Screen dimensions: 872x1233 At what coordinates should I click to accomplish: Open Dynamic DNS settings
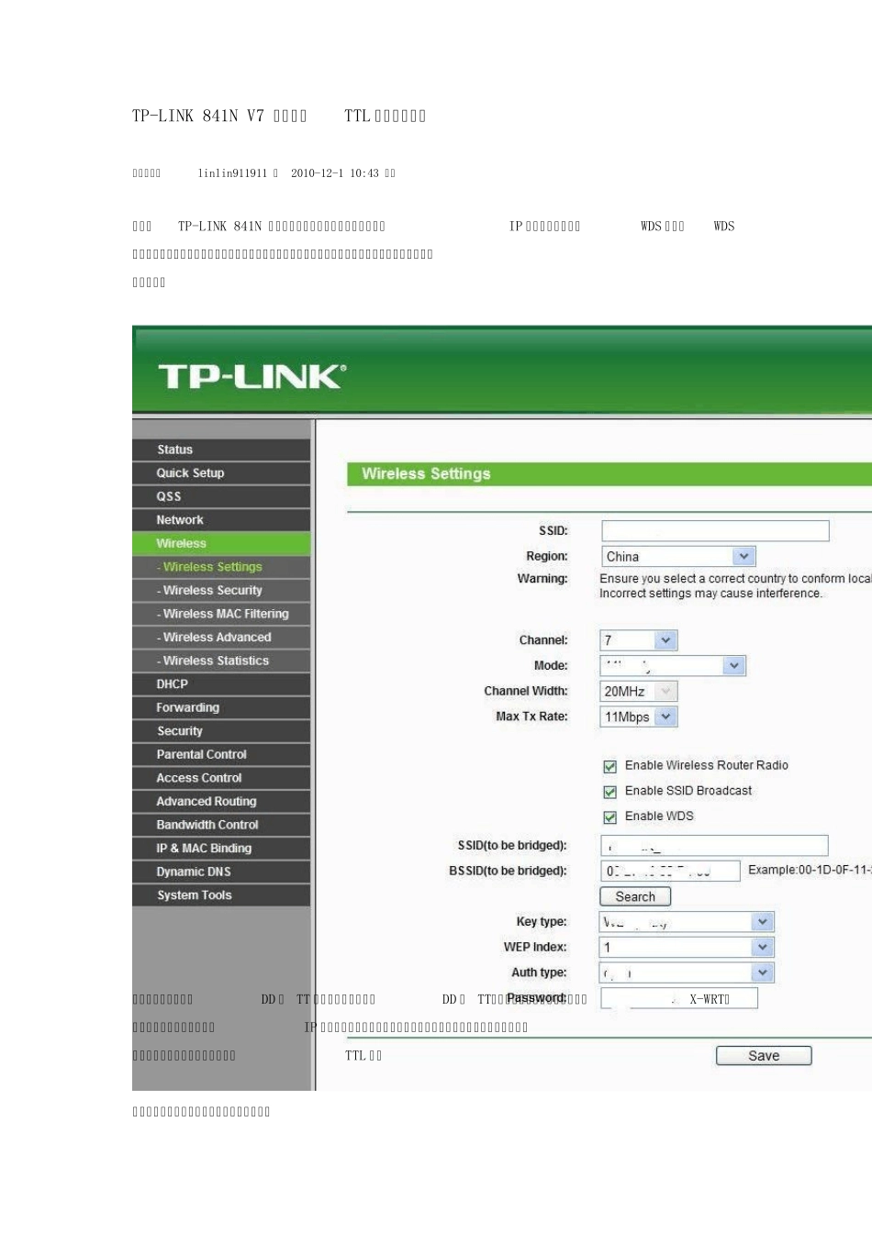(221, 872)
